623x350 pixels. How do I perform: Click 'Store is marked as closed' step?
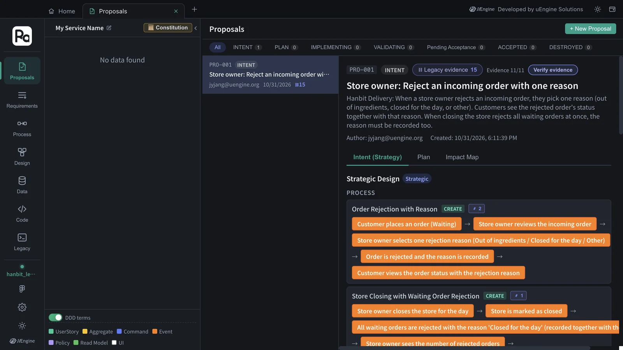(526, 311)
